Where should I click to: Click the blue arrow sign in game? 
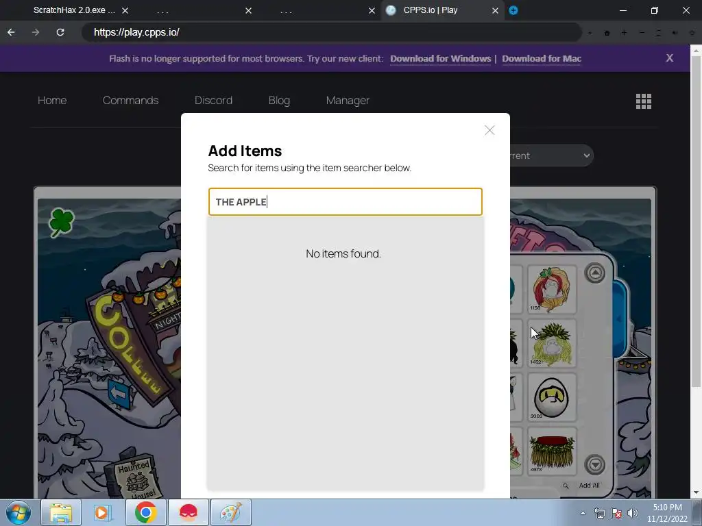point(119,394)
